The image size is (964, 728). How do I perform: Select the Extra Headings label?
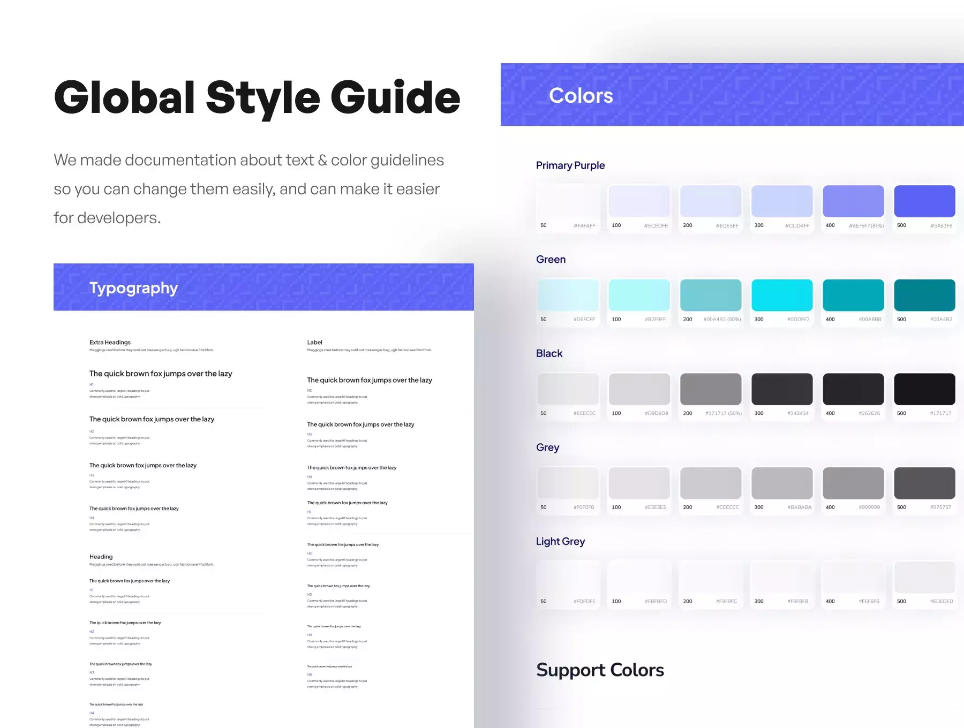click(x=110, y=342)
